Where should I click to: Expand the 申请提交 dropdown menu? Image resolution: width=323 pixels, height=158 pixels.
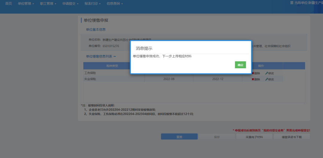coord(70,4)
